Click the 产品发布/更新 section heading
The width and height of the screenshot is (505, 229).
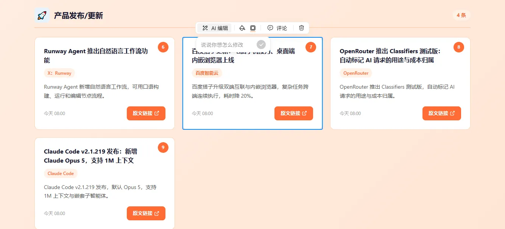[x=78, y=15]
